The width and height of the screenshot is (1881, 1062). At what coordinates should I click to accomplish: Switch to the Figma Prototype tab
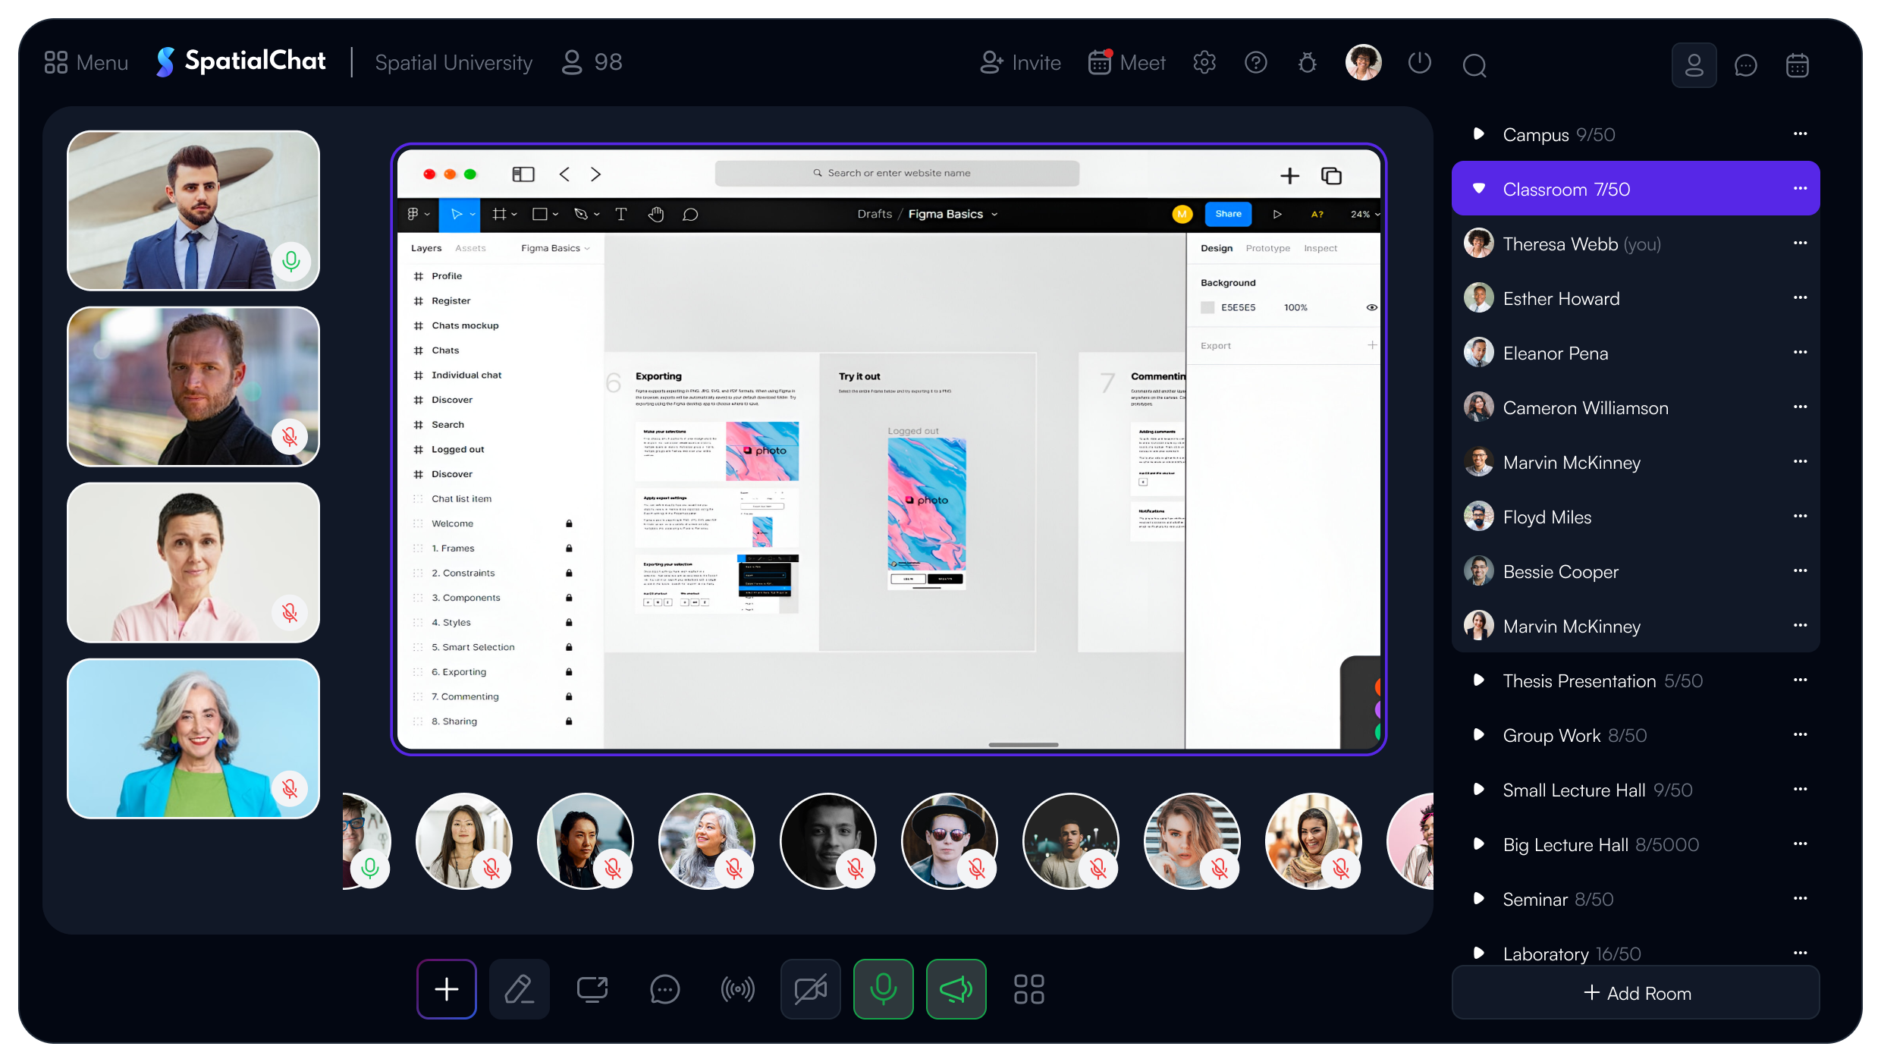[1267, 248]
